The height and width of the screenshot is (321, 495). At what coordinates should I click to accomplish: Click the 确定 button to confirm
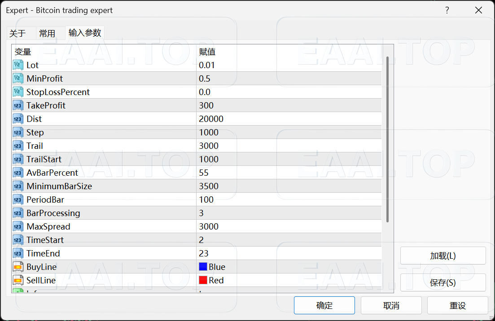tap(324, 305)
